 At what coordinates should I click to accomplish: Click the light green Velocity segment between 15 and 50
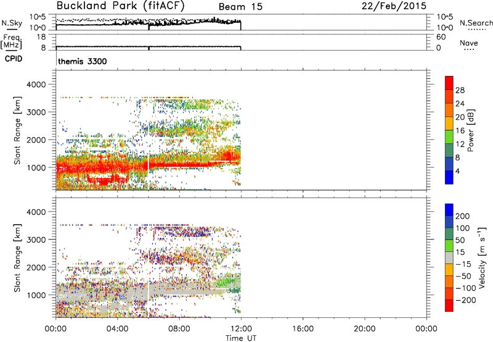pos(449,246)
